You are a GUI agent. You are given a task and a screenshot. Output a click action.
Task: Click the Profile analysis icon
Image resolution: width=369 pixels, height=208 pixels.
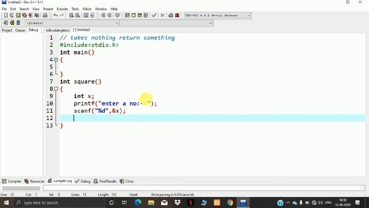[x=171, y=16]
